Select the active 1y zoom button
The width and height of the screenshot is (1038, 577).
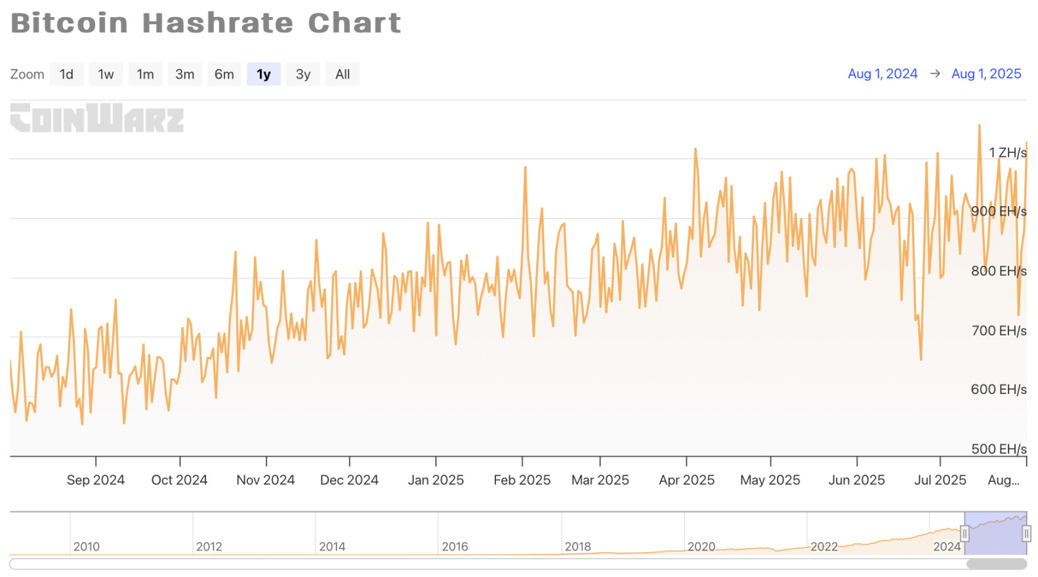point(263,74)
